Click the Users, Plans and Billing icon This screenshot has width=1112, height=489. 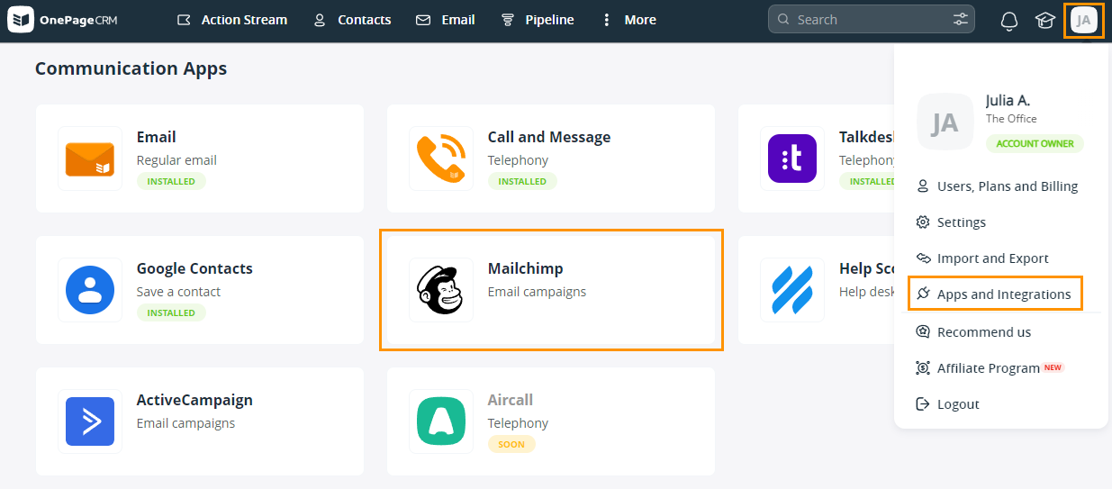922,186
